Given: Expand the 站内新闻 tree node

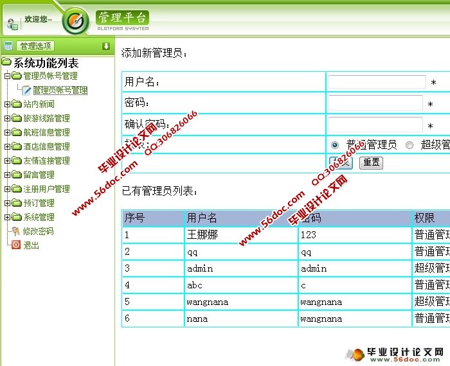Looking at the screenshot, I should [8, 104].
